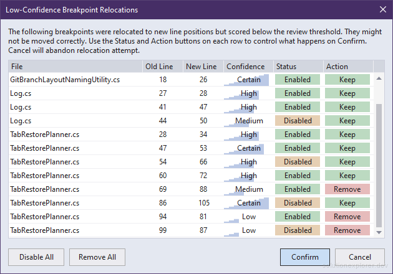Sort by the Confidence column header
This screenshot has height=274, width=393.
click(x=248, y=67)
